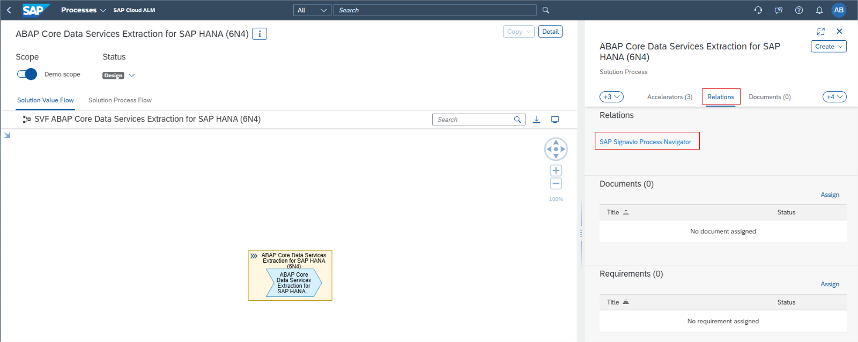Screen dimensions: 858x342
Task: Switch to Solution Process Flow tab
Action: 120,100
